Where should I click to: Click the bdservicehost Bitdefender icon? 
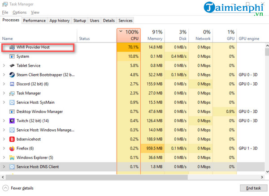point(12,139)
